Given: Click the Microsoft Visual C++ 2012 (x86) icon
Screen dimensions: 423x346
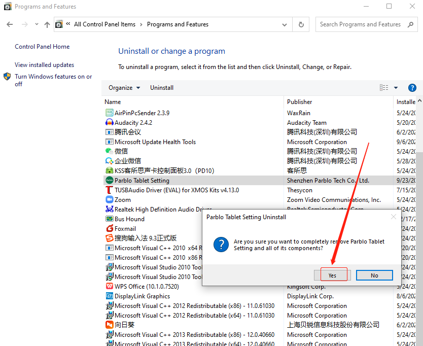Looking at the screenshot, I should (109, 306).
